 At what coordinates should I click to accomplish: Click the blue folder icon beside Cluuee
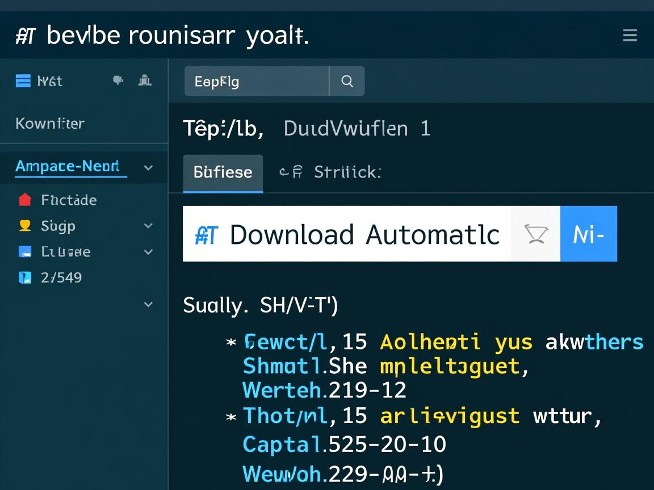click(24, 251)
